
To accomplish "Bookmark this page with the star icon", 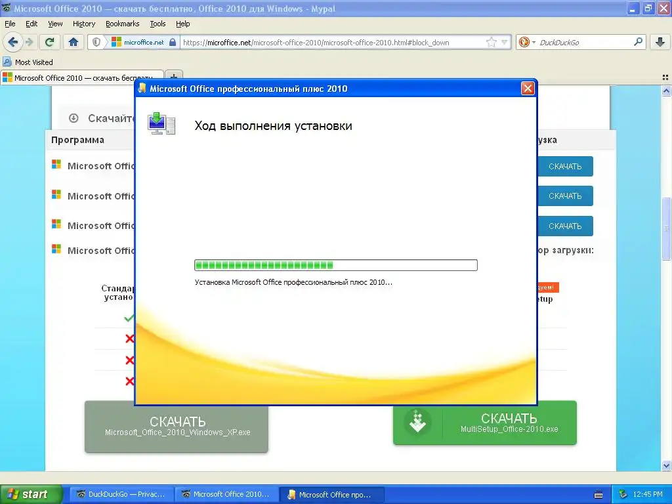I will (x=491, y=42).
